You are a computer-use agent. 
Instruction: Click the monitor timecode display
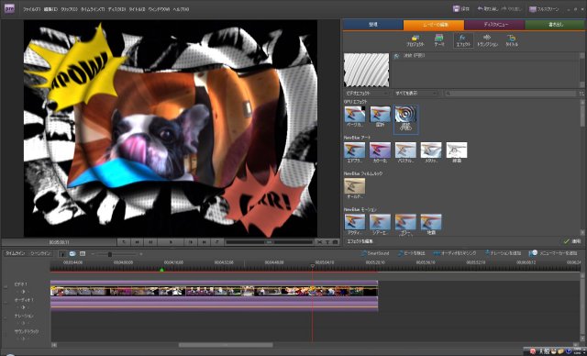(x=59, y=242)
